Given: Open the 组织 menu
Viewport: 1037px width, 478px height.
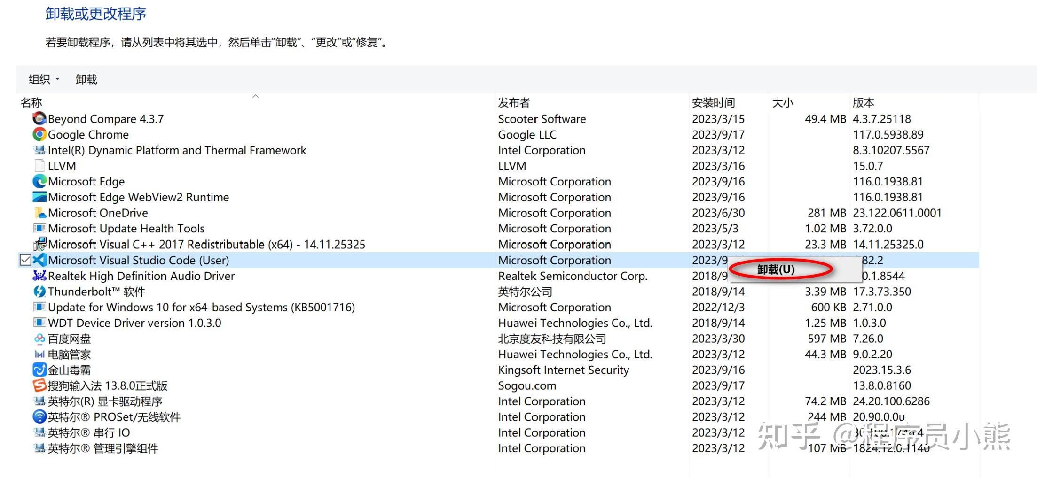Looking at the screenshot, I should pos(39,79).
